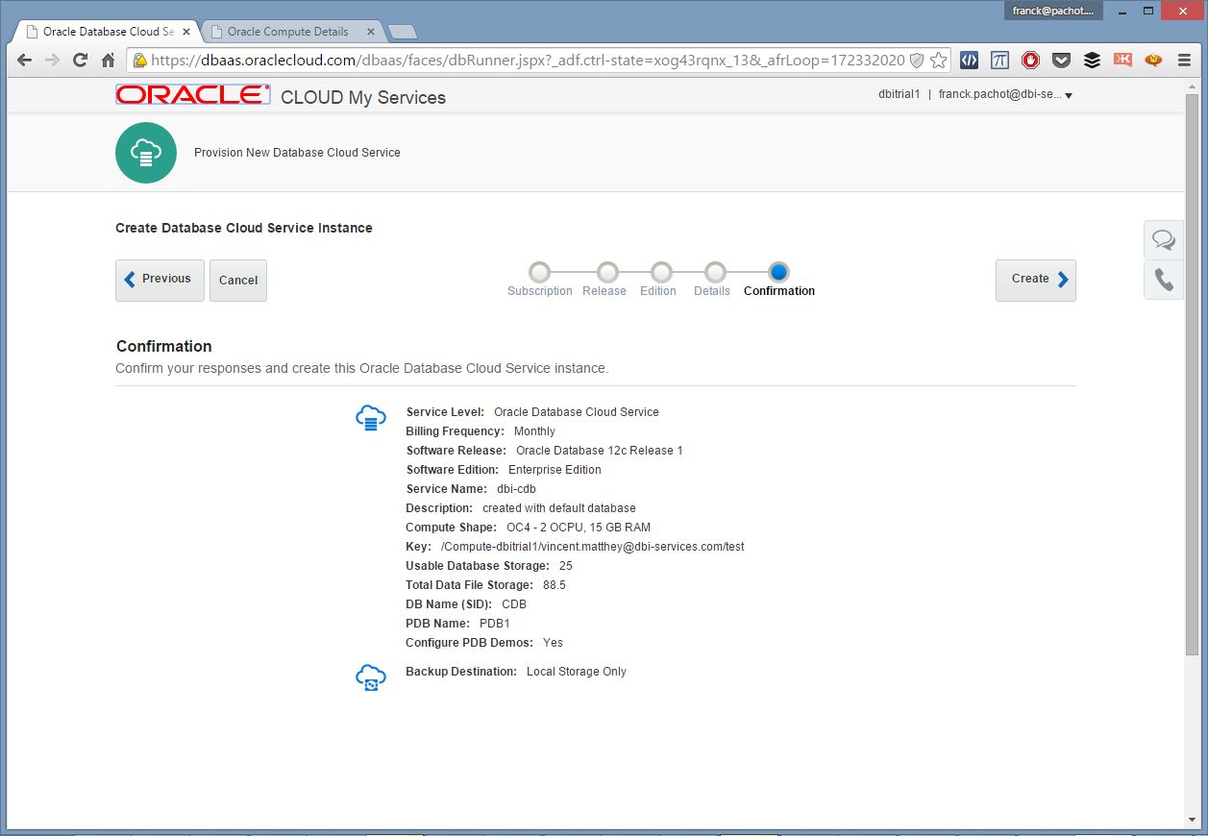This screenshot has width=1208, height=836.
Task: Click the dbitrial1 domain name
Action: (x=900, y=95)
